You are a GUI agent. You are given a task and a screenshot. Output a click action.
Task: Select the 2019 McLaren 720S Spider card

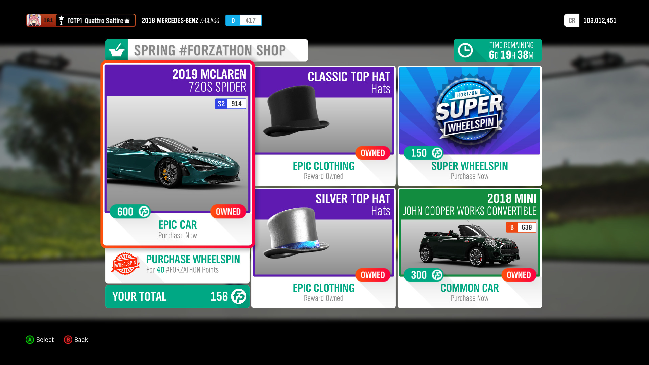coord(177,154)
